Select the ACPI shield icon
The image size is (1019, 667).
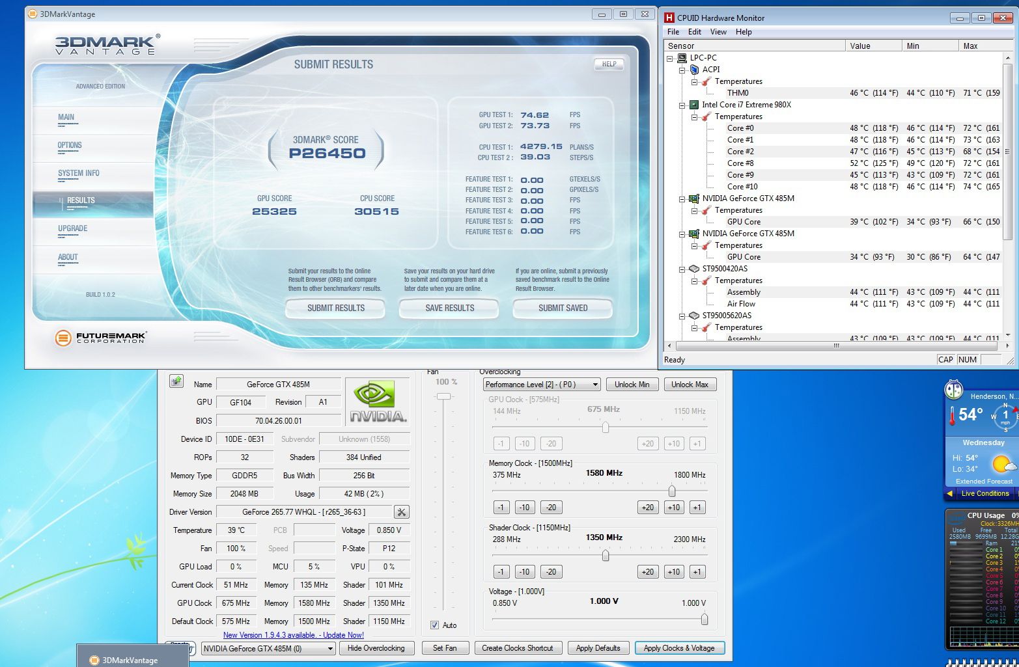click(694, 70)
